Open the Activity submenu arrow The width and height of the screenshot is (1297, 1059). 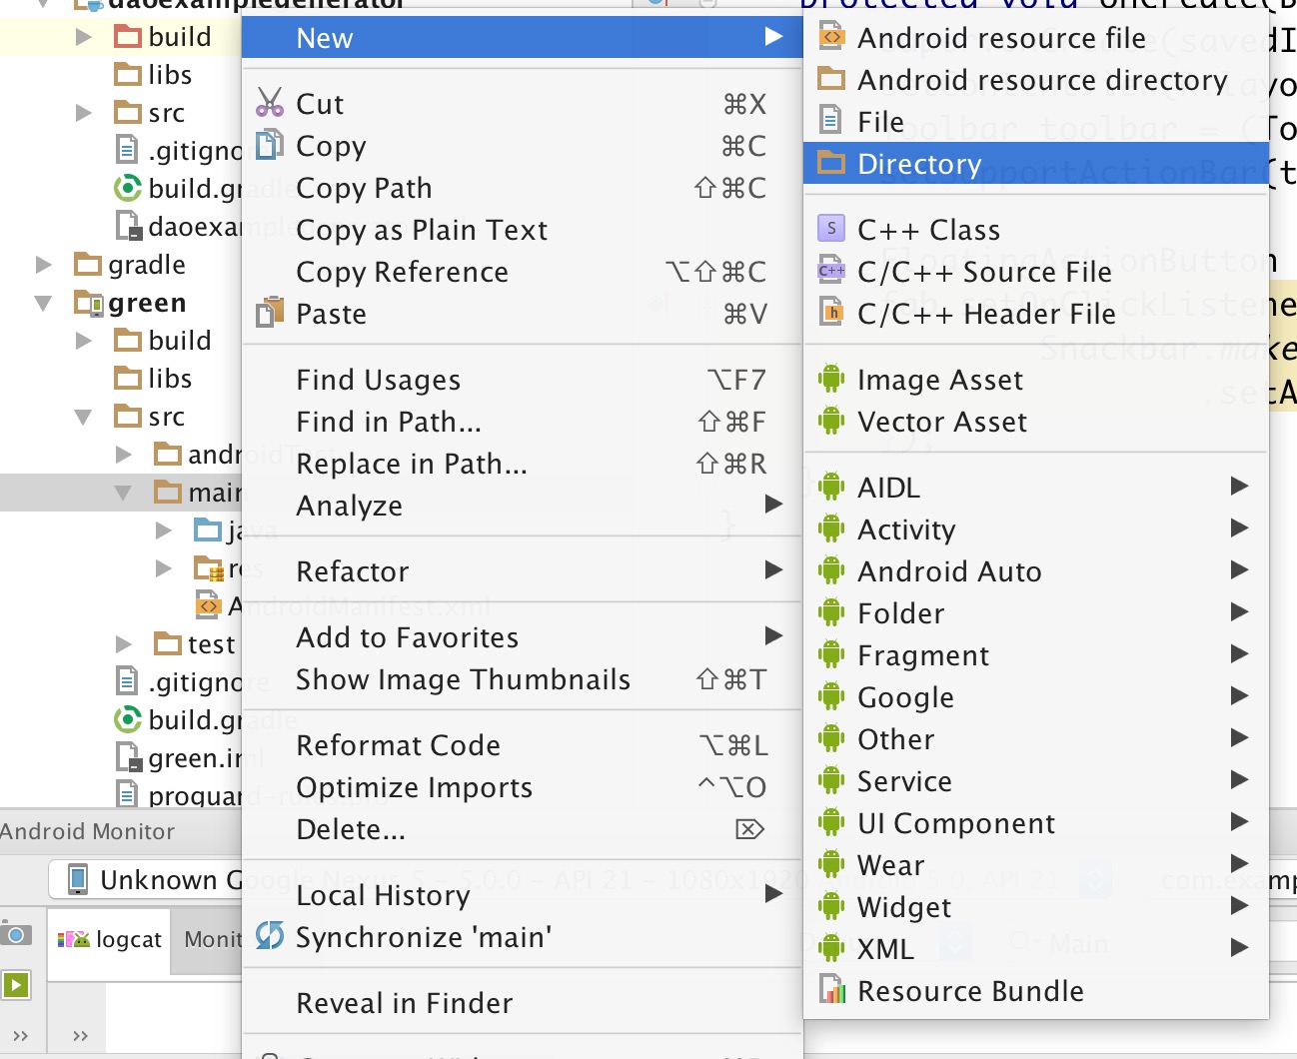1239,529
